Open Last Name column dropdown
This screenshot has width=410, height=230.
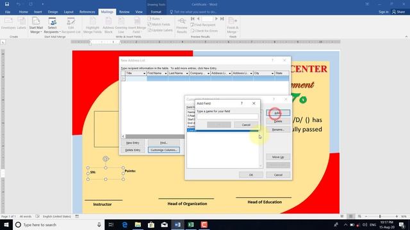coord(187,73)
